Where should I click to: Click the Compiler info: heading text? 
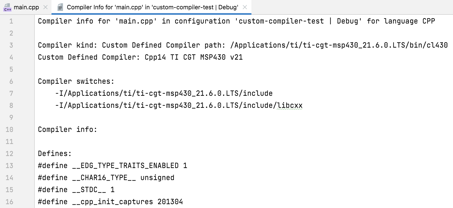click(x=67, y=129)
